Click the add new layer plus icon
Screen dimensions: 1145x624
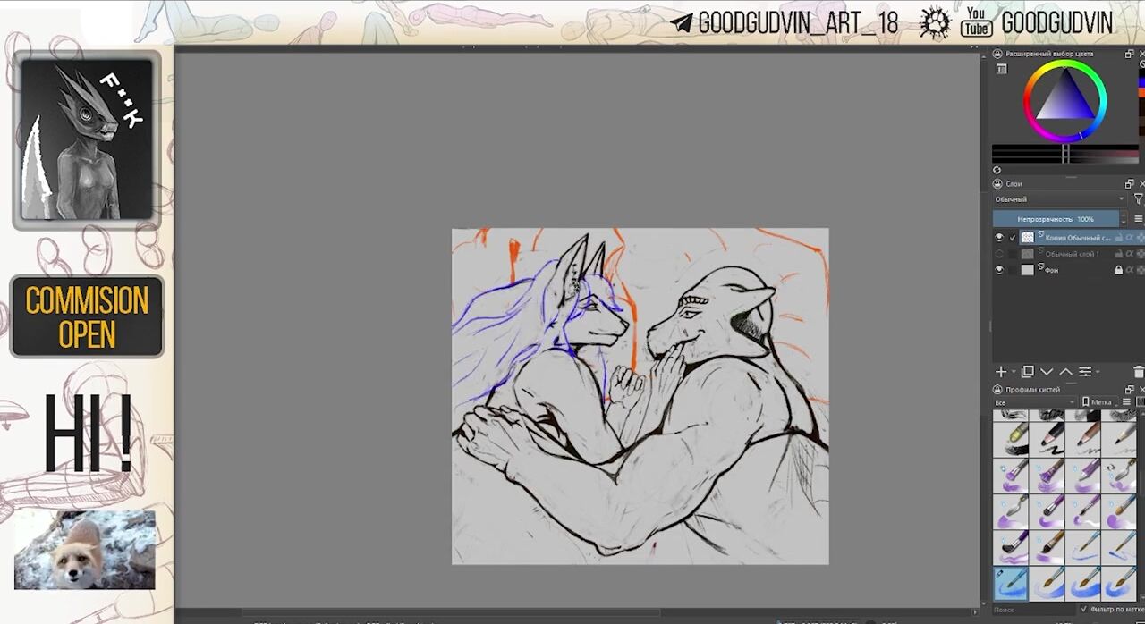coord(1001,372)
